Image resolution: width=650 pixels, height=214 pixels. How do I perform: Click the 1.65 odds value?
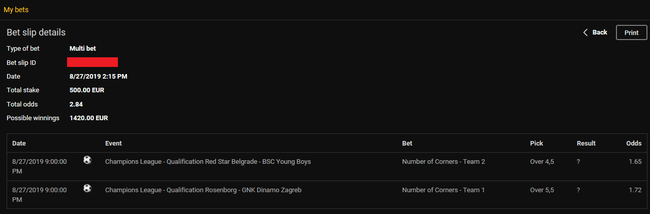(x=635, y=162)
